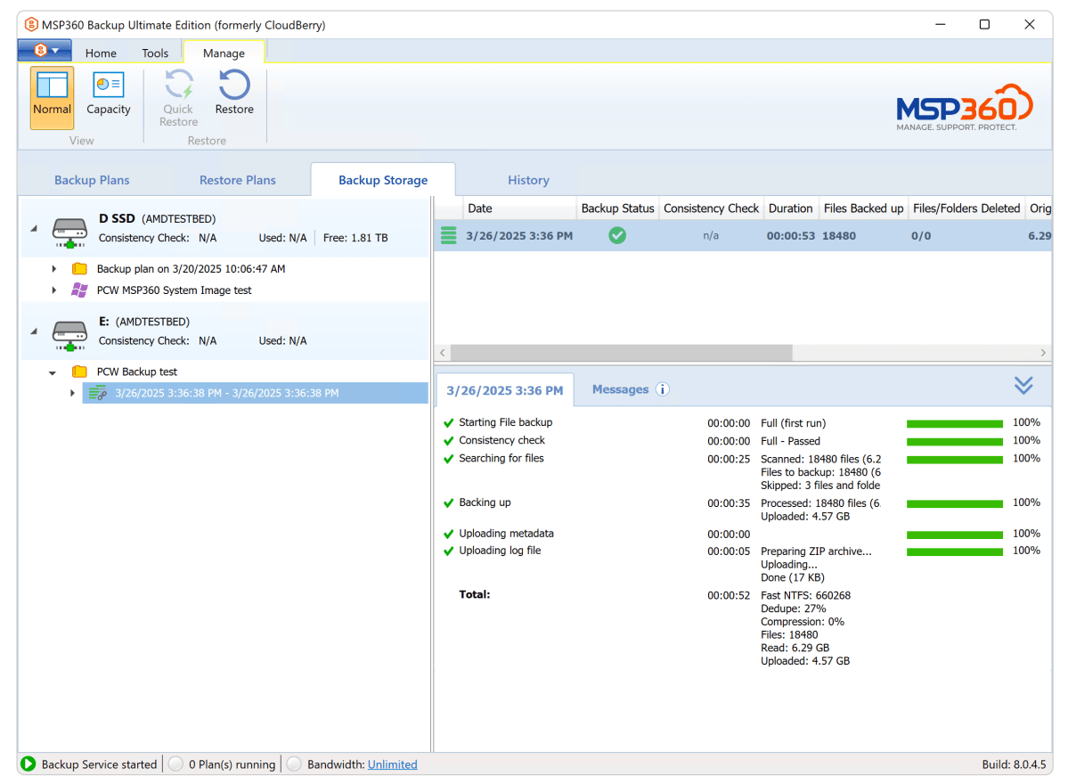Click the PCW Backup test folder icon
1068x784 pixels.
point(79,372)
